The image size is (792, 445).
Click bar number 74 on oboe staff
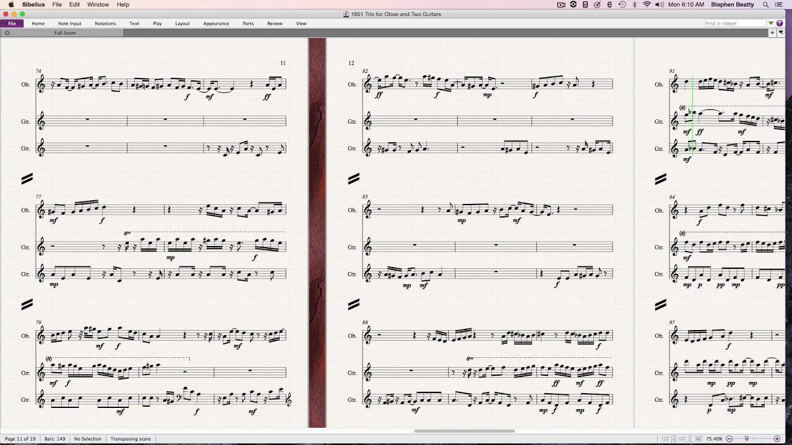(x=39, y=71)
